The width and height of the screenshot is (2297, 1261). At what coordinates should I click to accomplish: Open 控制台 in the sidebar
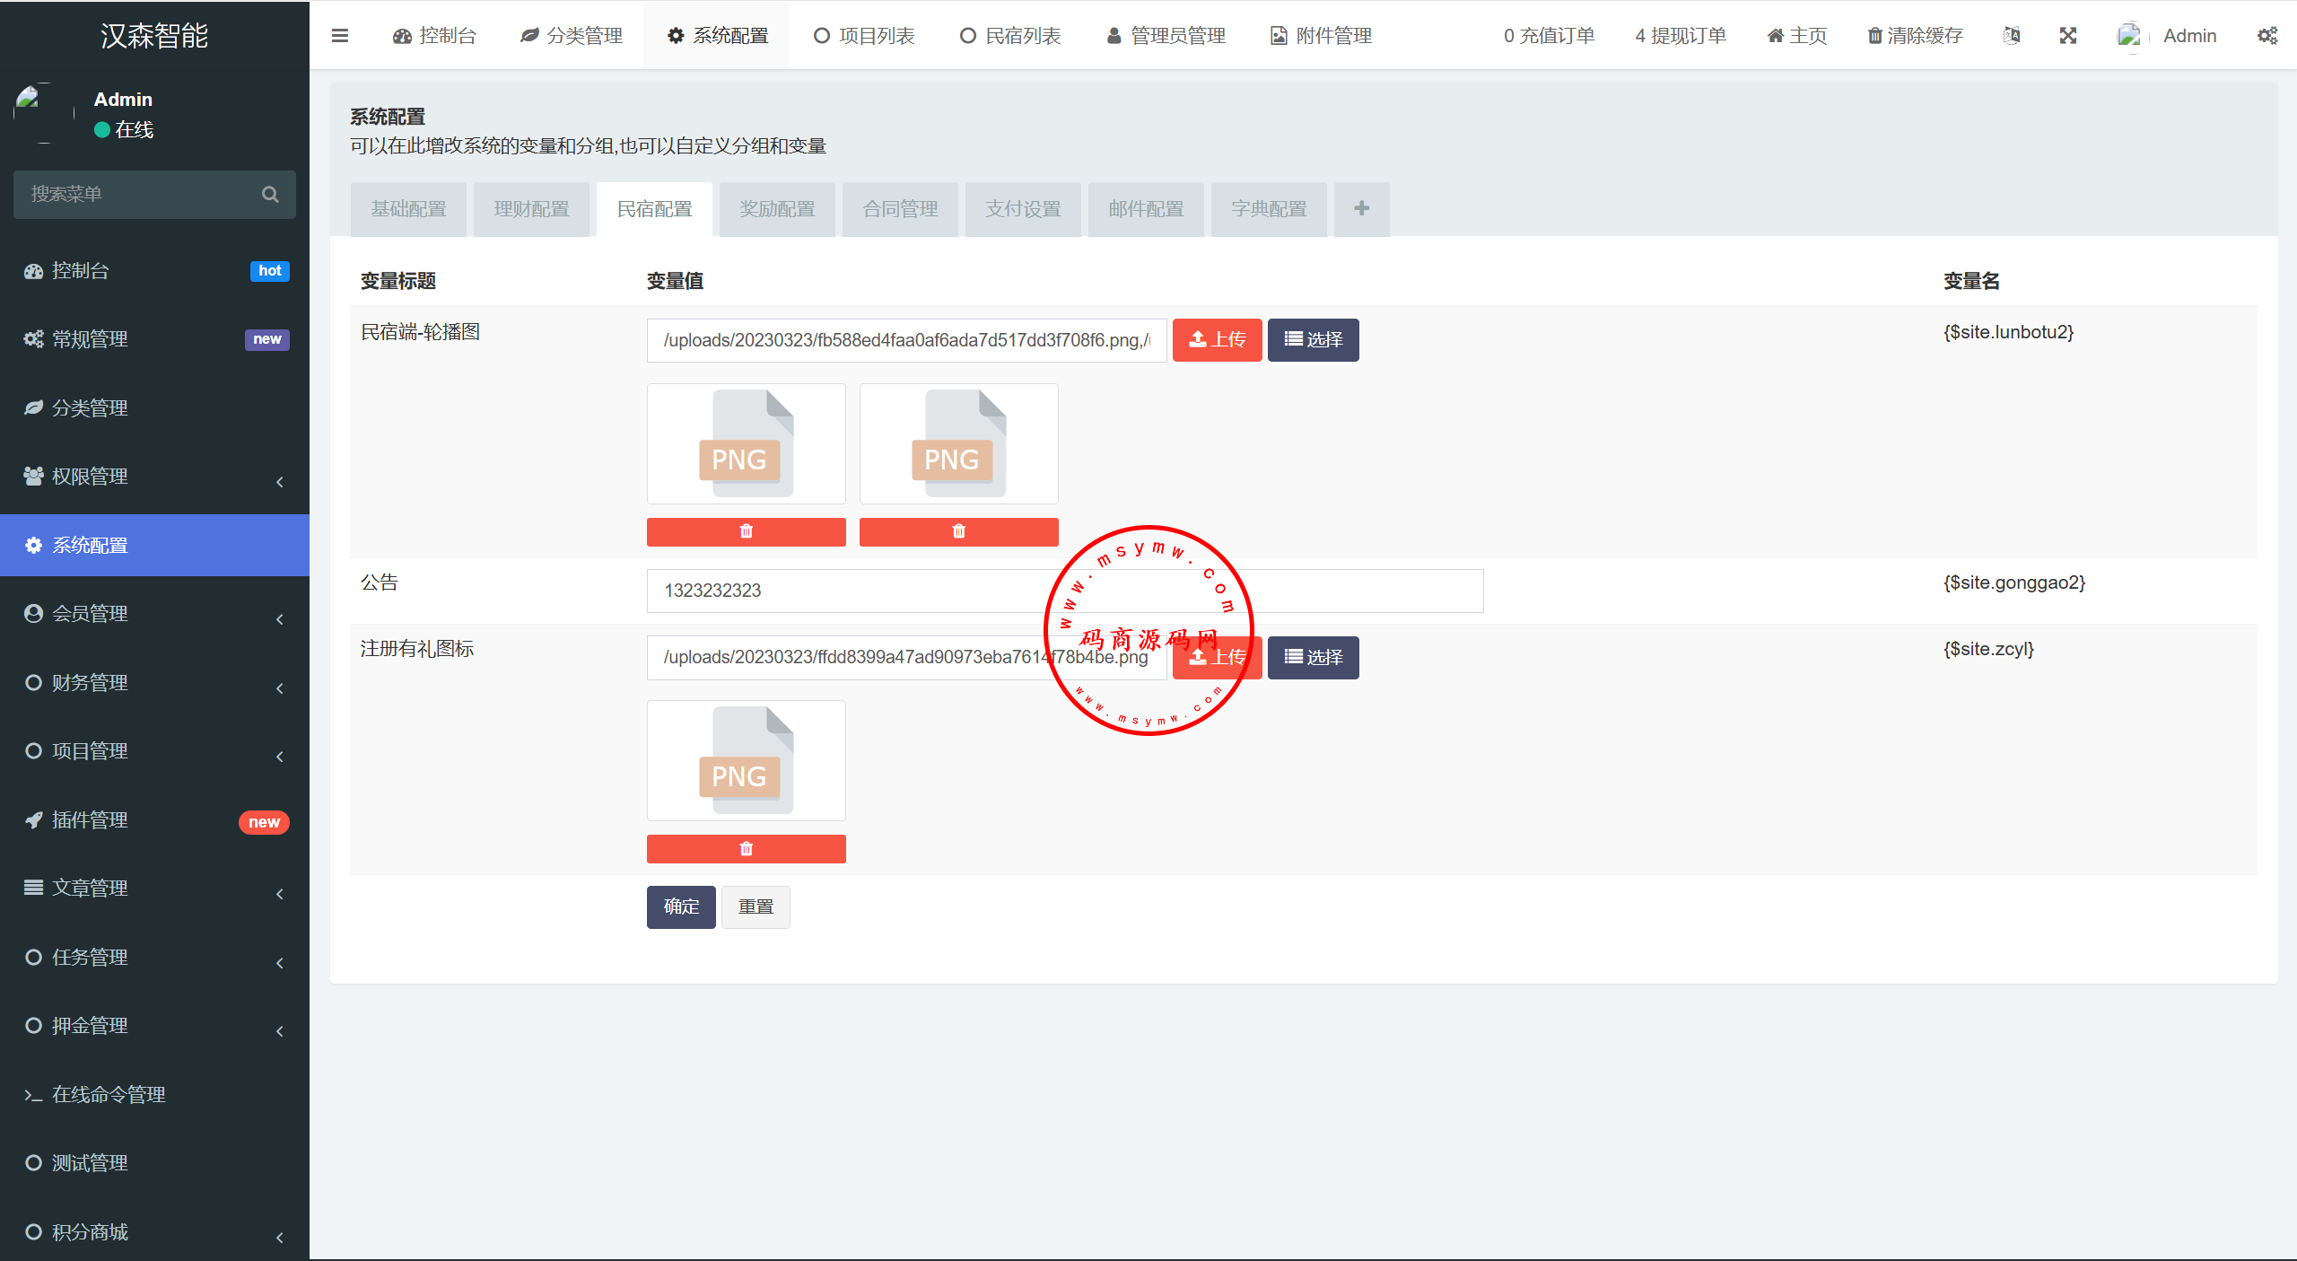[x=154, y=271]
